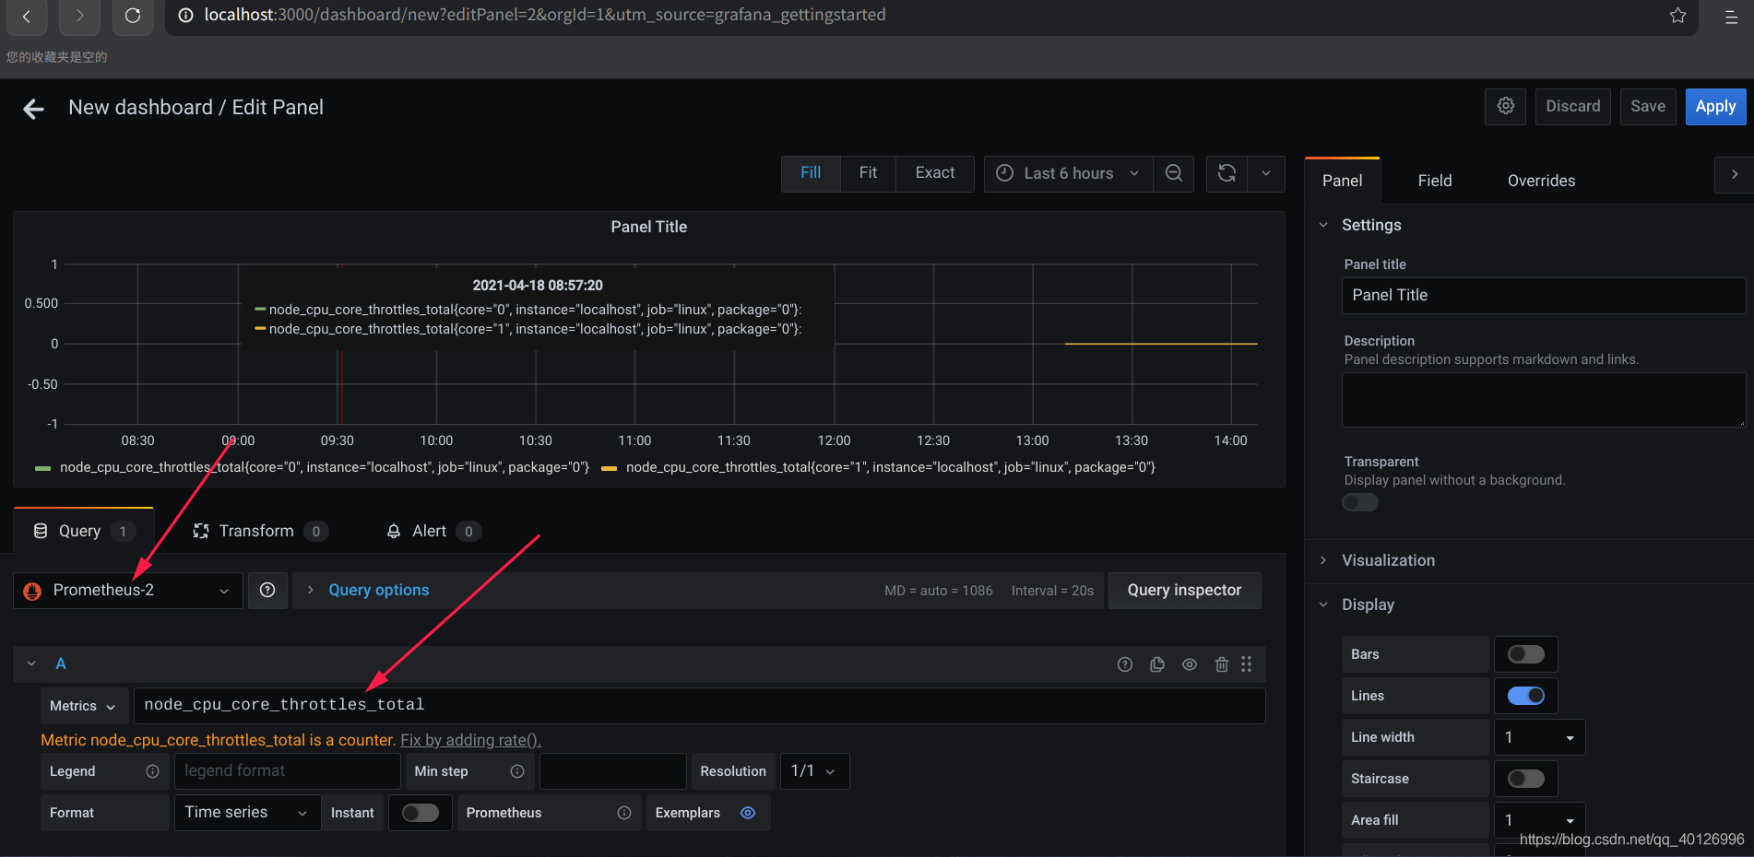1754x857 pixels.
Task: Turn on the Bars switch
Action: [x=1525, y=654]
